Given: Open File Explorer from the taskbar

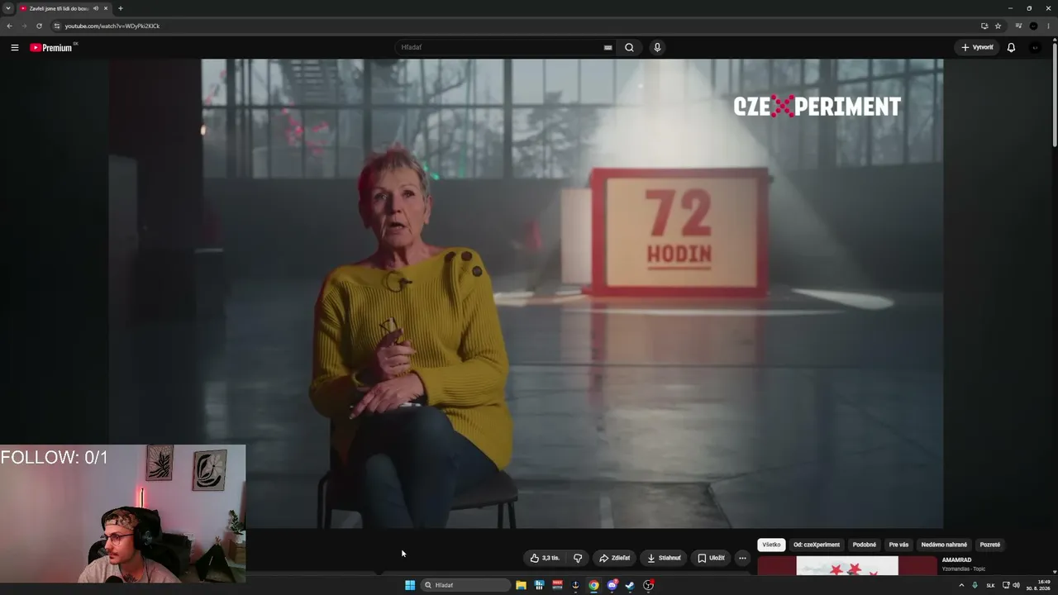Looking at the screenshot, I should [521, 585].
